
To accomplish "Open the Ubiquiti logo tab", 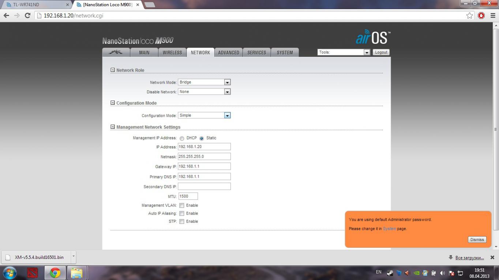I will (x=116, y=53).
